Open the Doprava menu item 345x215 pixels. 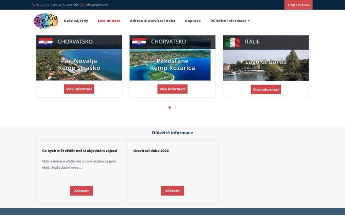coord(193,21)
